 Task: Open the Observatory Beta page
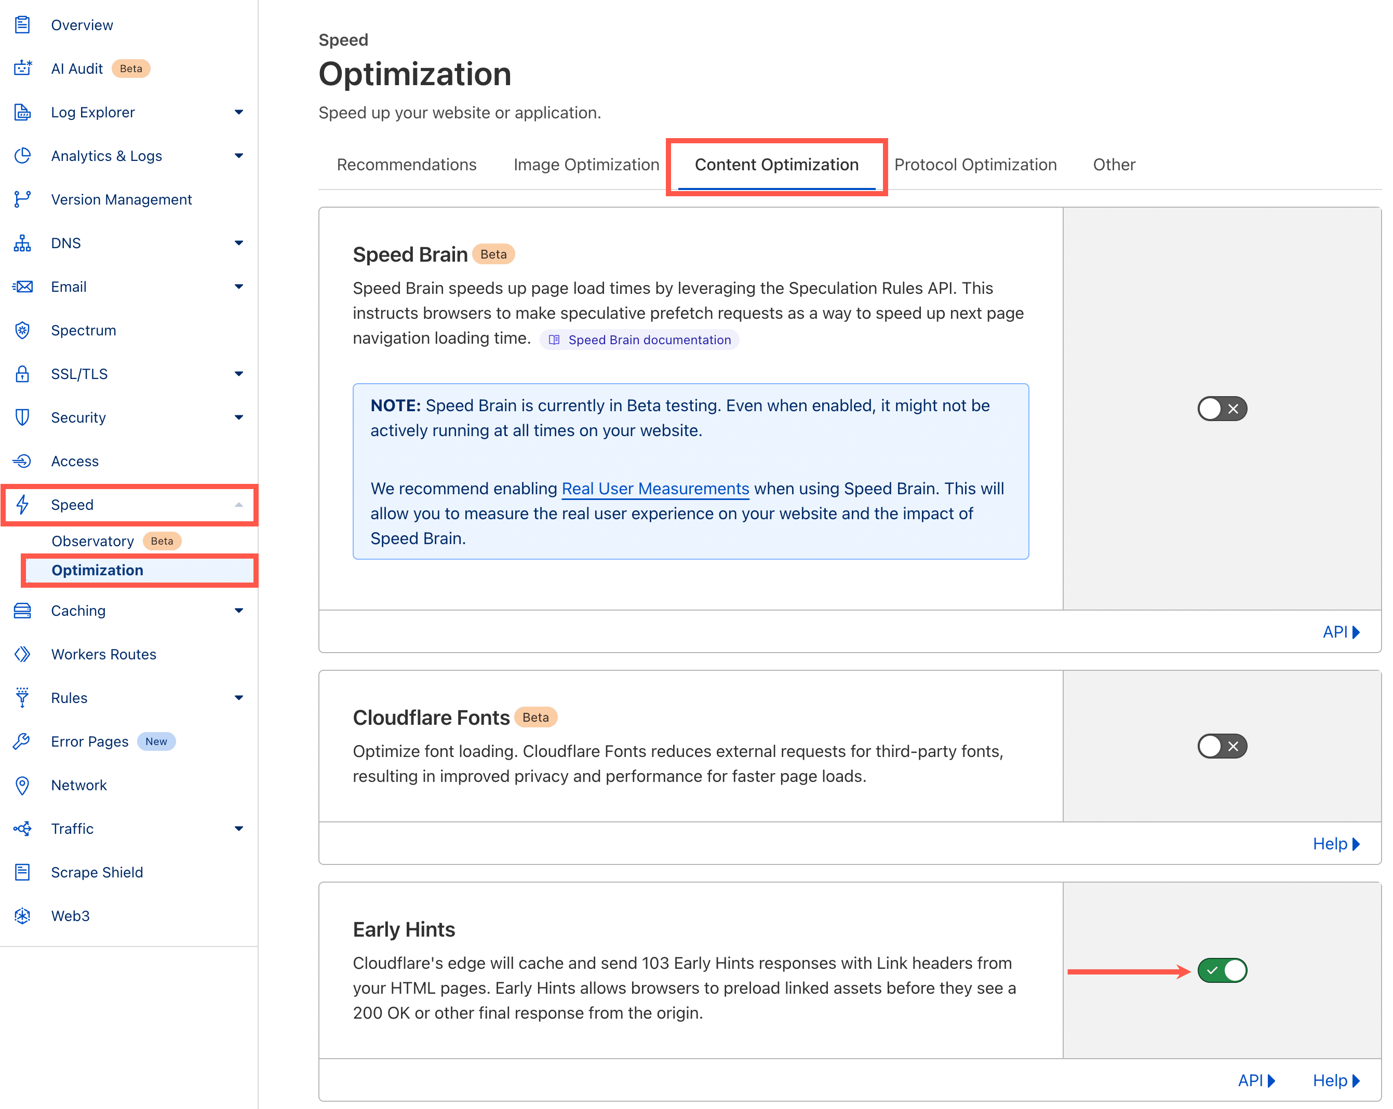coord(93,541)
